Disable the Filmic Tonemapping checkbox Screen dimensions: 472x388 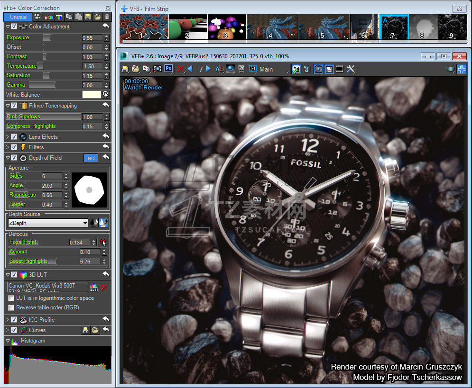14,106
